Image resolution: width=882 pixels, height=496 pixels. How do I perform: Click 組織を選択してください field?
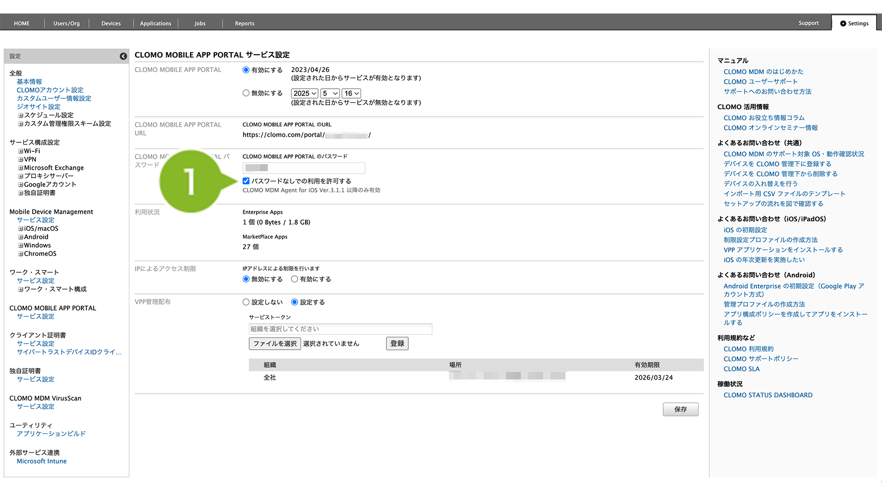[340, 329]
